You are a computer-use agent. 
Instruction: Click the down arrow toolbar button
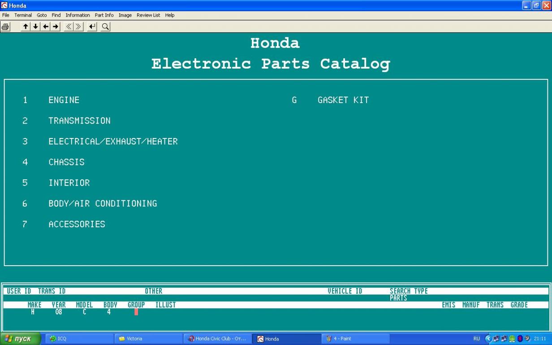tap(36, 27)
